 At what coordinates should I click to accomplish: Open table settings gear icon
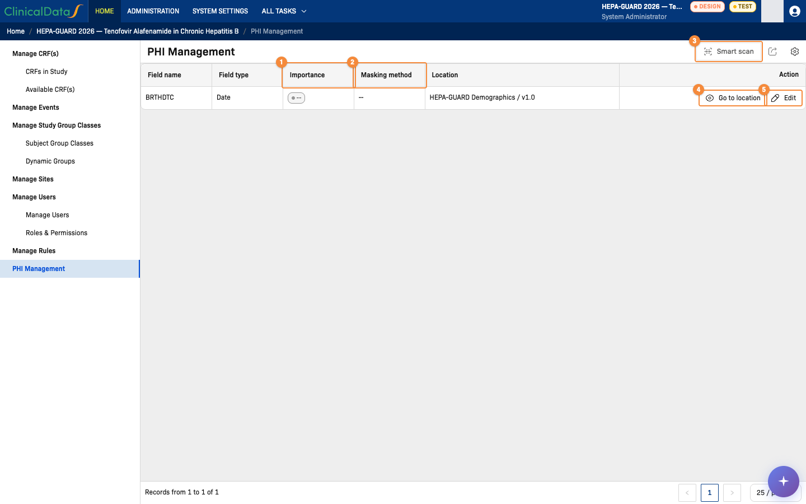click(x=795, y=52)
